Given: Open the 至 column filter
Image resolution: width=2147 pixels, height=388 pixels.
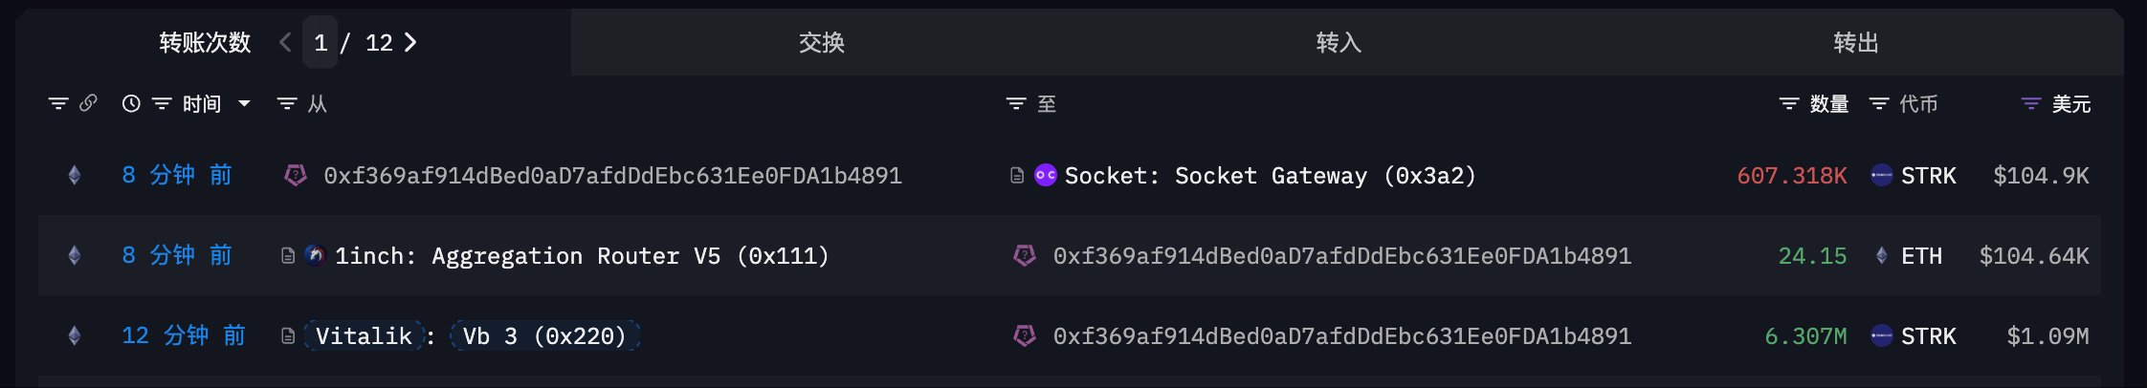Looking at the screenshot, I should (1016, 103).
